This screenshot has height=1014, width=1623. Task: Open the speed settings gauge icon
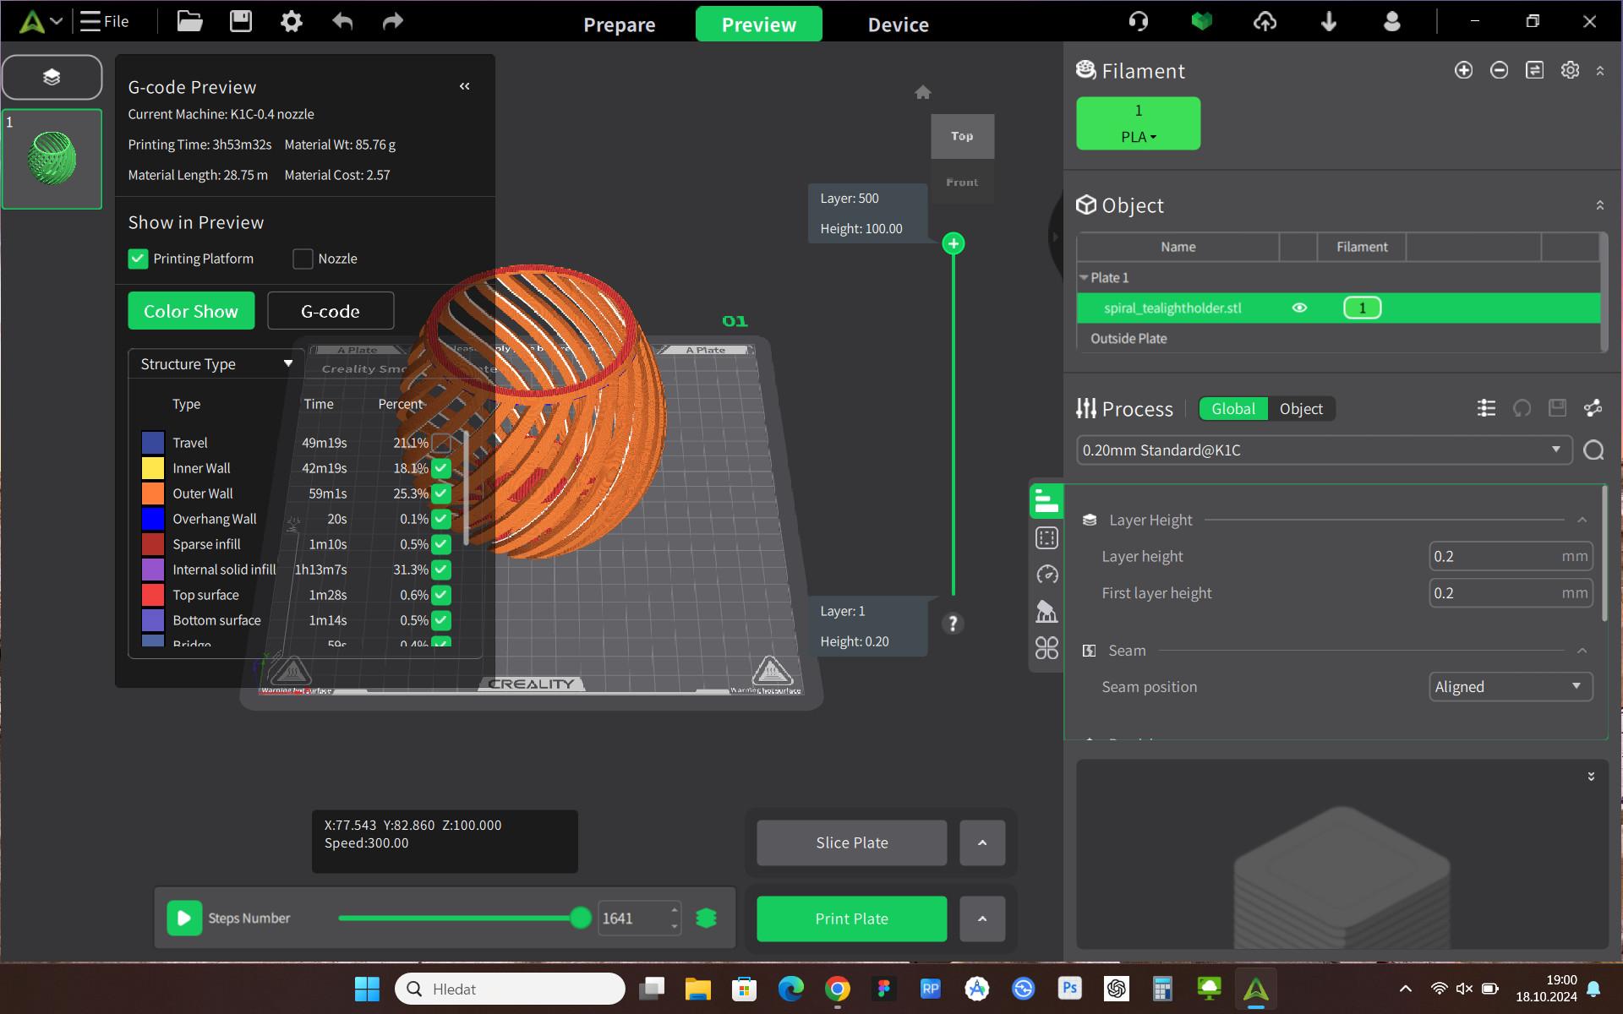point(1046,575)
